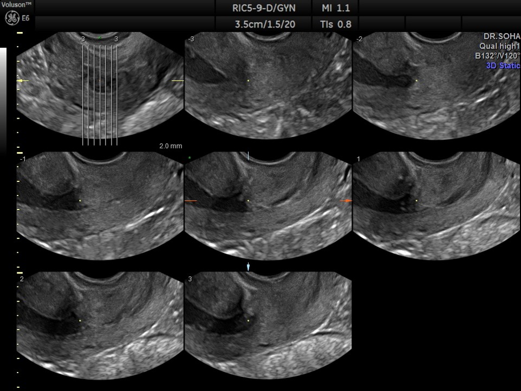The height and width of the screenshot is (391, 521).
Task: Click the blue vertical marker above center slice
Action: [x=248, y=156]
